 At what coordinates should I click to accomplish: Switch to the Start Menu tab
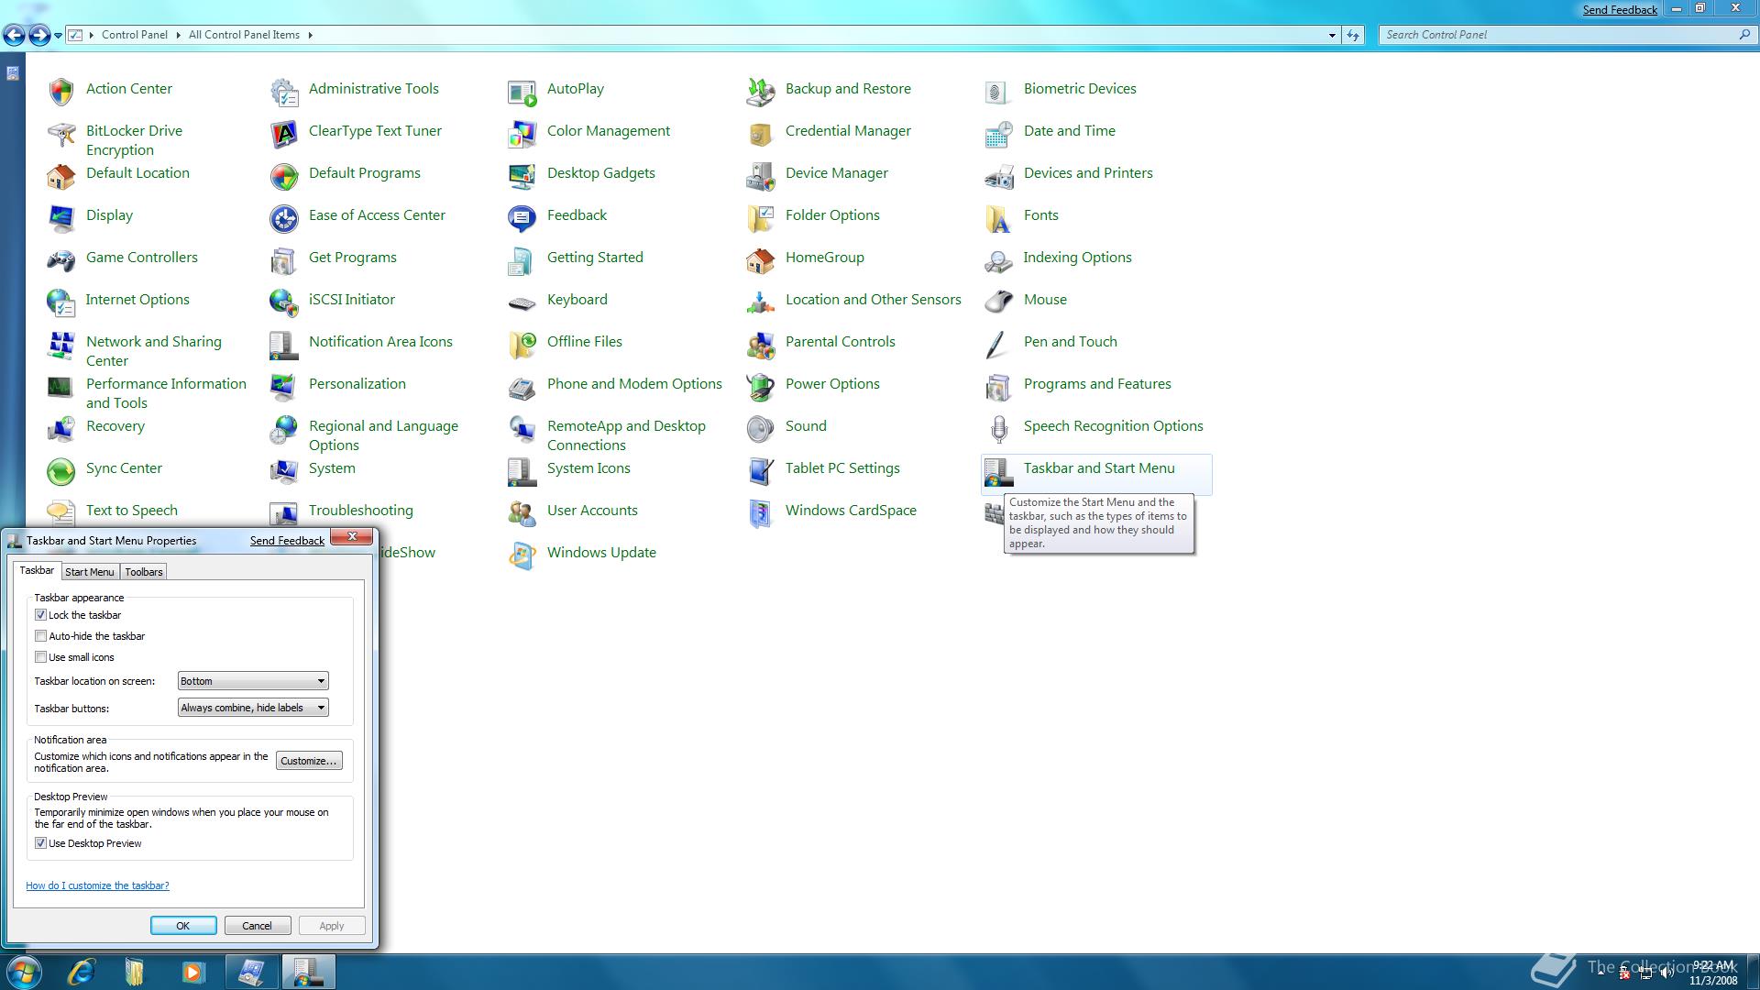[90, 572]
